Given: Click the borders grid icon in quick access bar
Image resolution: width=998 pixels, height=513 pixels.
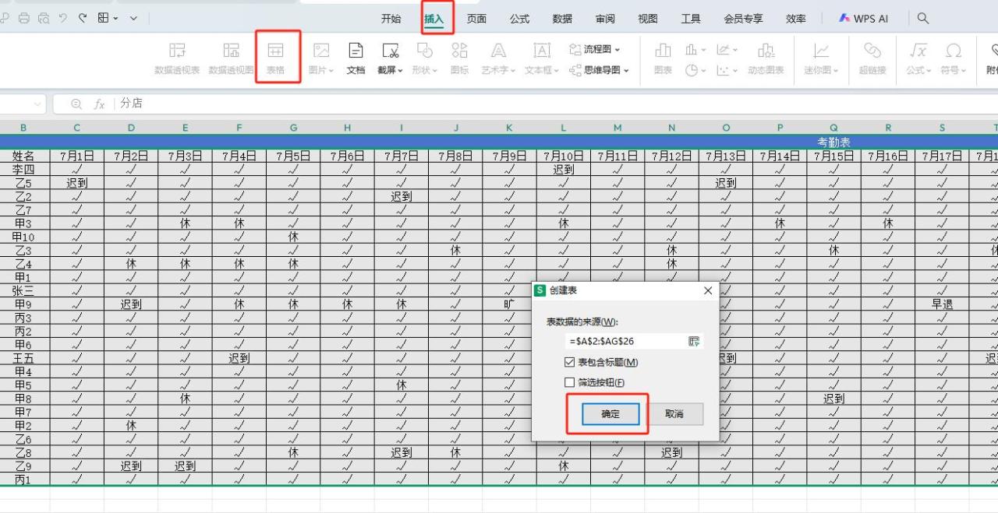Looking at the screenshot, I should [x=104, y=18].
